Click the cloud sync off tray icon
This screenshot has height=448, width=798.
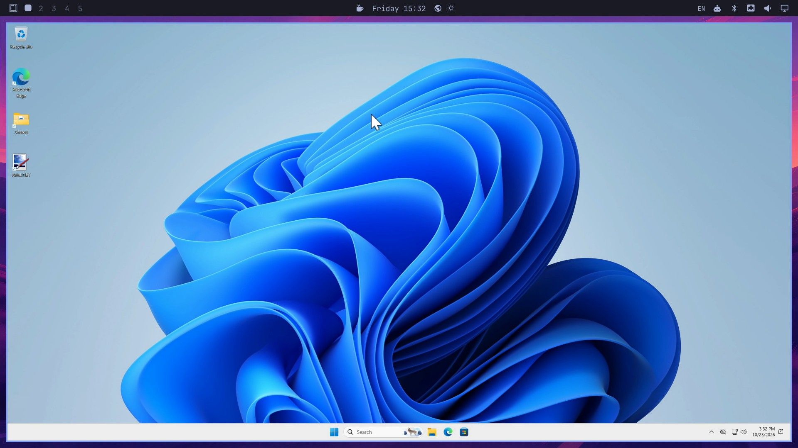(x=723, y=432)
